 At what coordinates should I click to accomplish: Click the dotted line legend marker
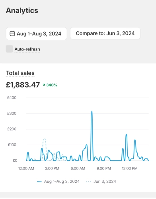88,181
